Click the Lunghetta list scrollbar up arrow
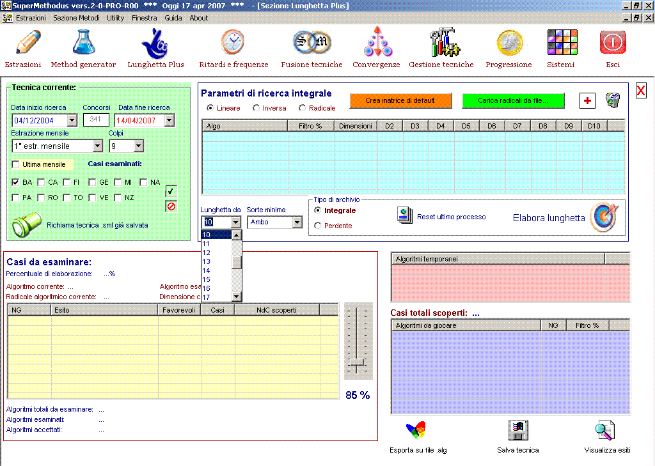655x466 pixels. click(237, 235)
